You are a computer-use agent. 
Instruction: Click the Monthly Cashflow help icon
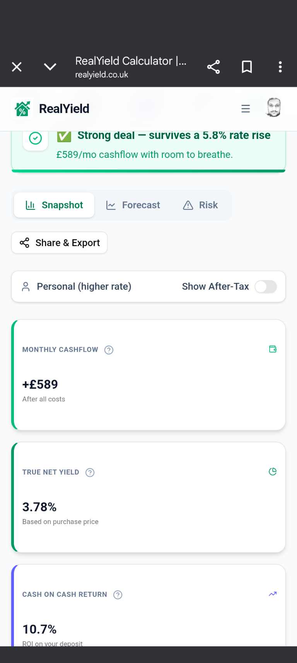pos(109,350)
